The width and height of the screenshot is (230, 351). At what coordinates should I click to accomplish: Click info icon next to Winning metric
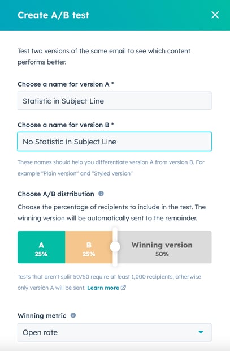pyautogui.click(x=73, y=315)
